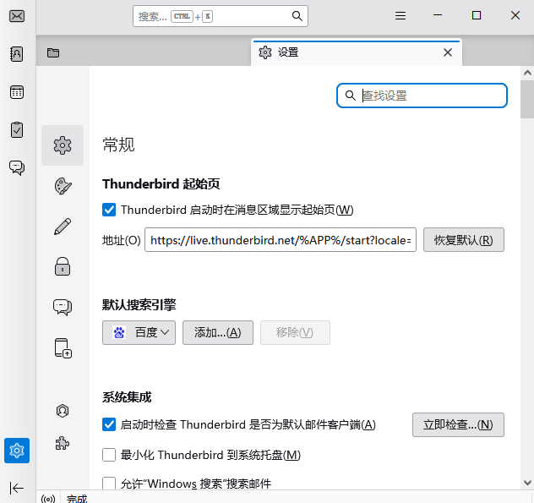Open the Chat space in spaces toolbar
Image resolution: width=534 pixels, height=503 pixels.
17,167
